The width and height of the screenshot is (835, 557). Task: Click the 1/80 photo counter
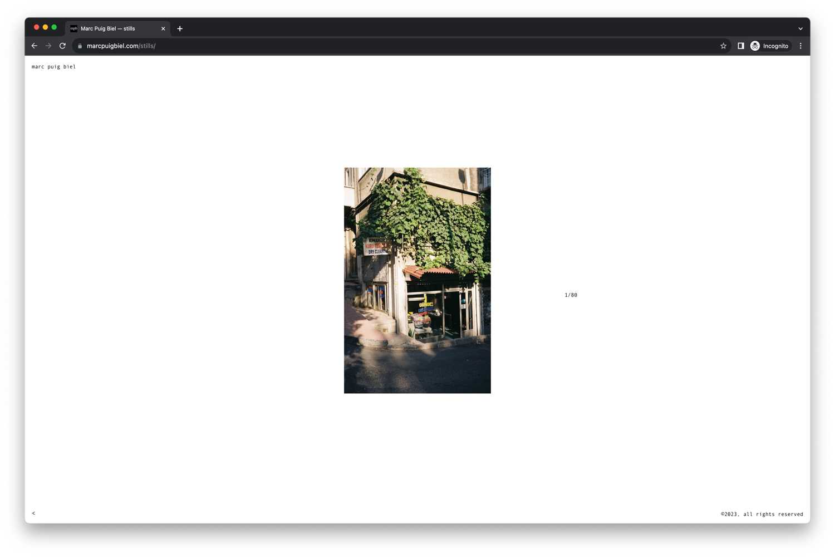pyautogui.click(x=571, y=295)
